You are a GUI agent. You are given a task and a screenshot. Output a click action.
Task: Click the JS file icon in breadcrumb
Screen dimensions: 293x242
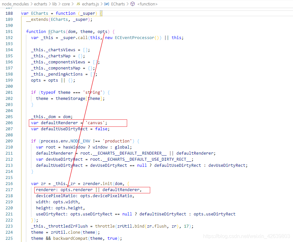coord(78,4)
